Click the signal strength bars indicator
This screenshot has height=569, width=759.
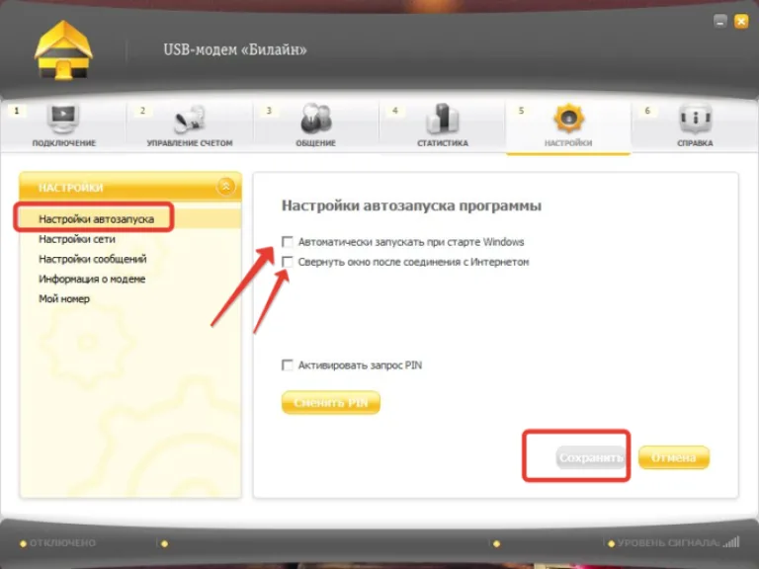pos(731,542)
